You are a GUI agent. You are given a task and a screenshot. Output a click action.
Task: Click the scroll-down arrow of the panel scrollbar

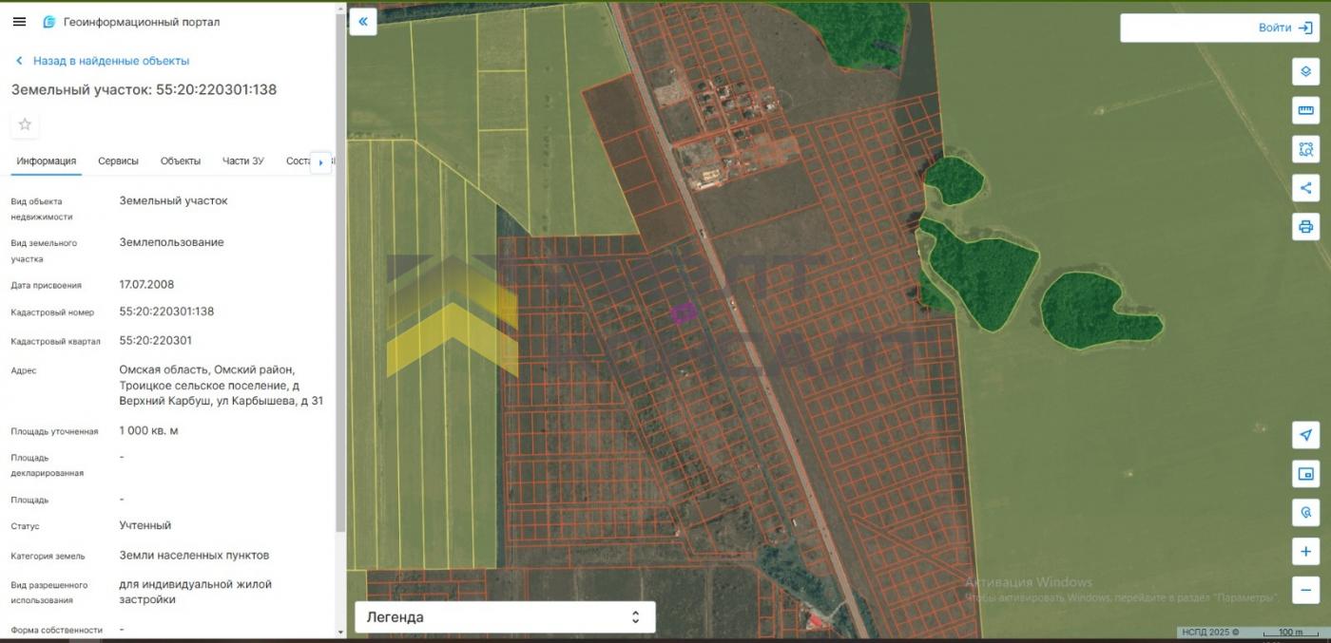point(340,632)
